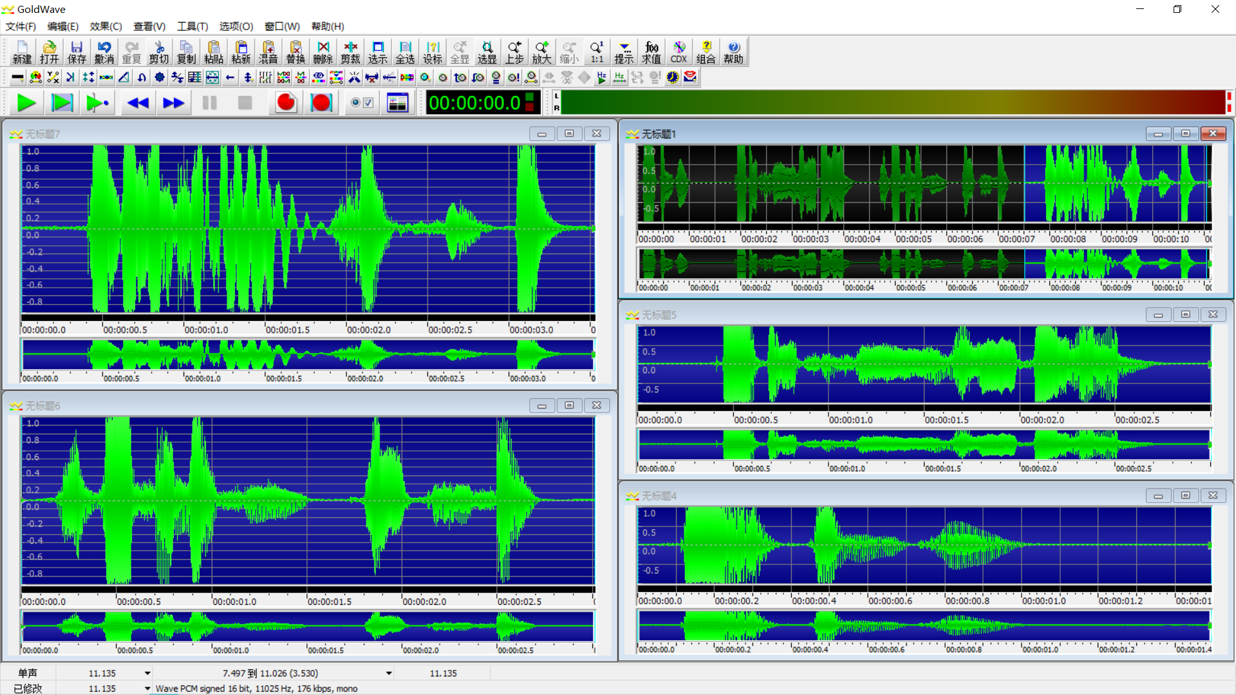Trim audio with the 剪裁 icon
Screen dimensions: 1236x695
350,52
